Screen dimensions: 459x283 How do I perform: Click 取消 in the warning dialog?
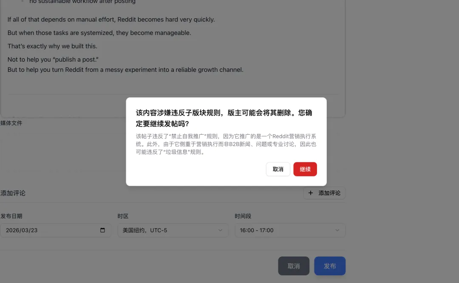[x=278, y=169]
